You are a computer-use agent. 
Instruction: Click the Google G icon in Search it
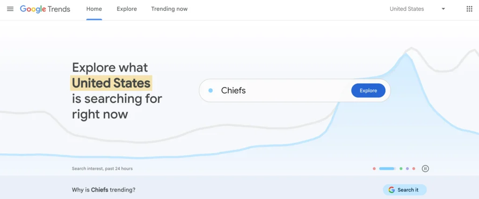(x=392, y=190)
